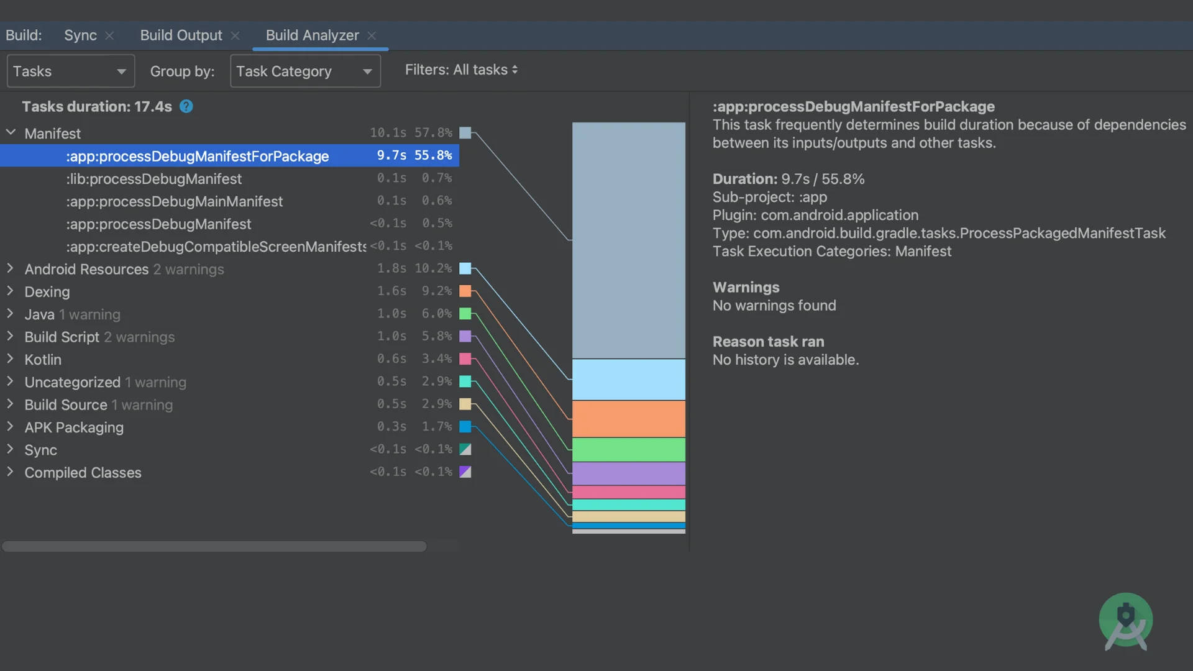
Task: Close the Sync tab
Action: click(109, 36)
